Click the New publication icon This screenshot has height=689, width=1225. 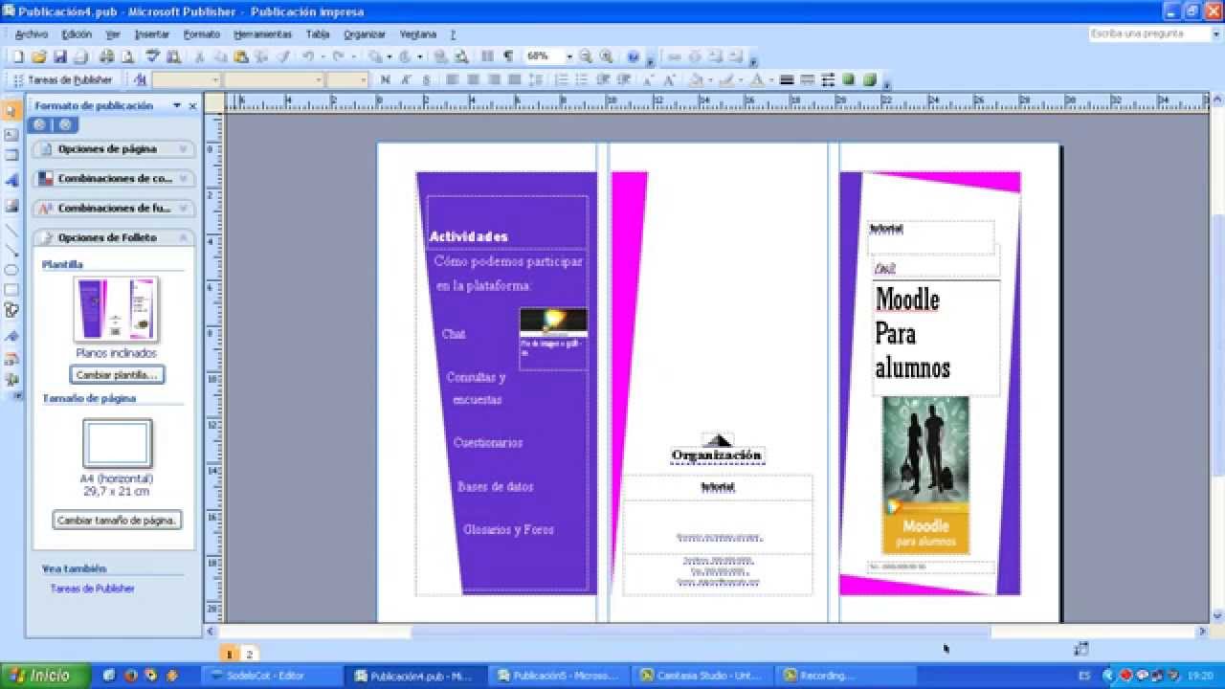coord(18,56)
